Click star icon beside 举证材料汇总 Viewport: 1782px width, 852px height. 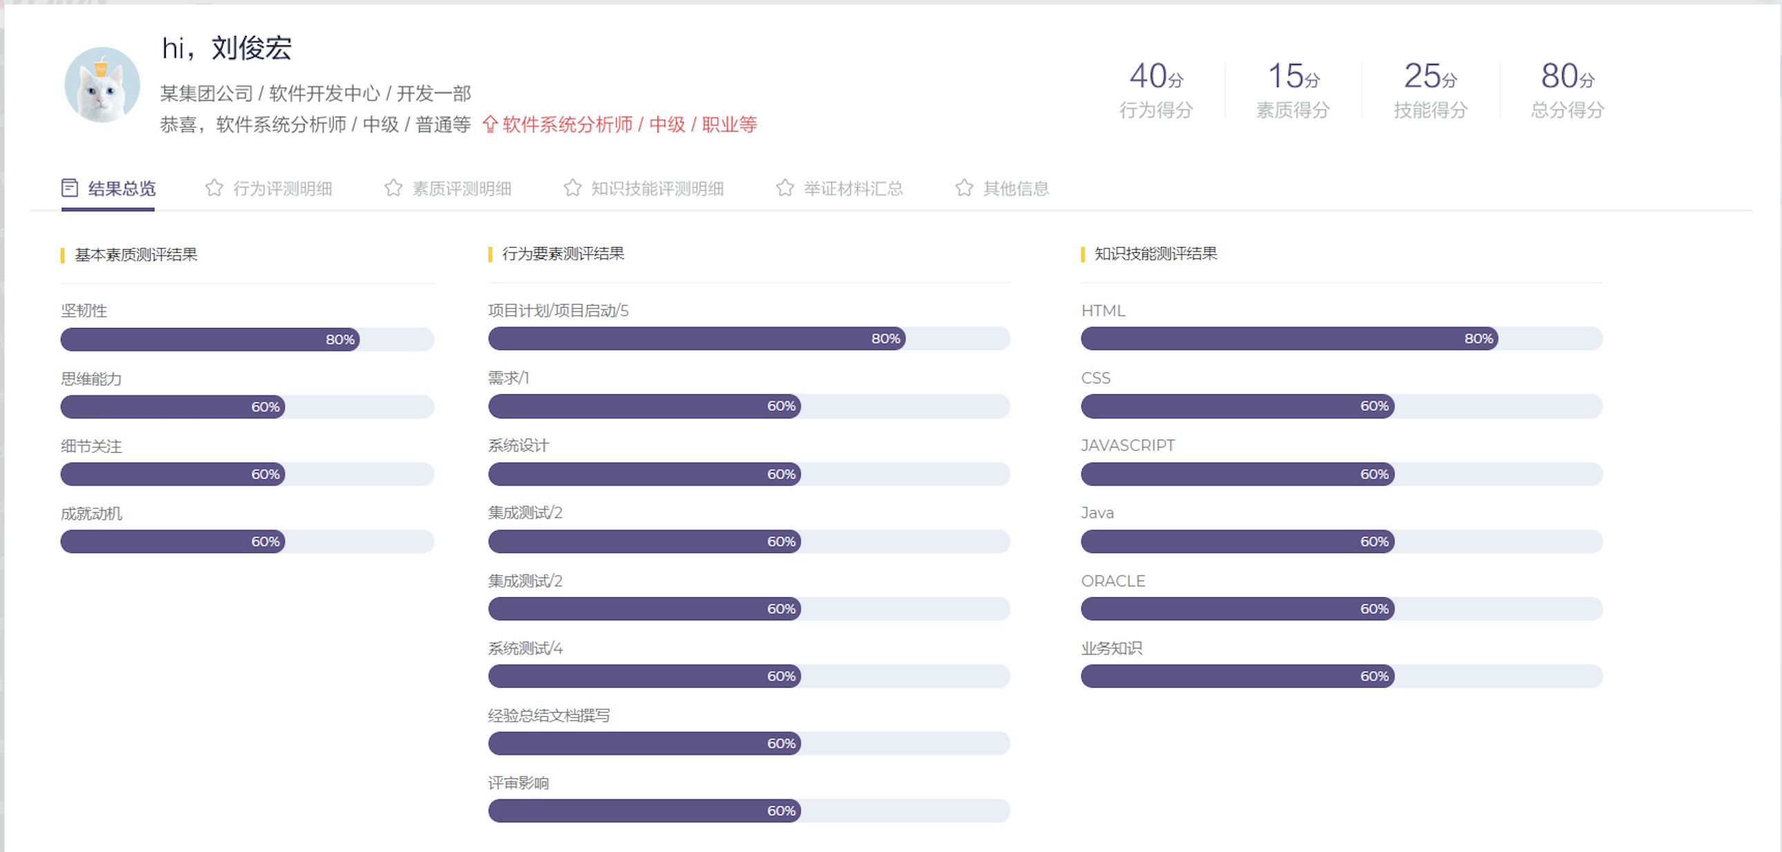[785, 188]
